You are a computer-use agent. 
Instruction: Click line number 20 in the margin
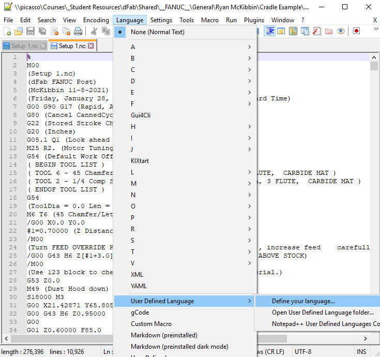point(13,214)
